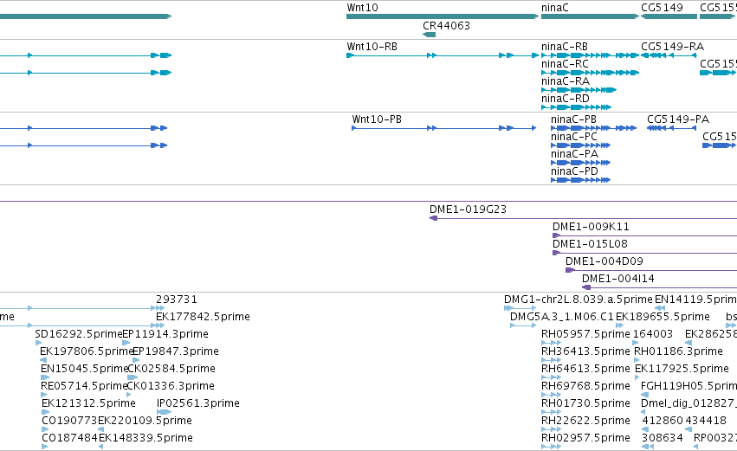Select the RH01186.3prime EST
Screen dimensions: 737x451
(678, 351)
